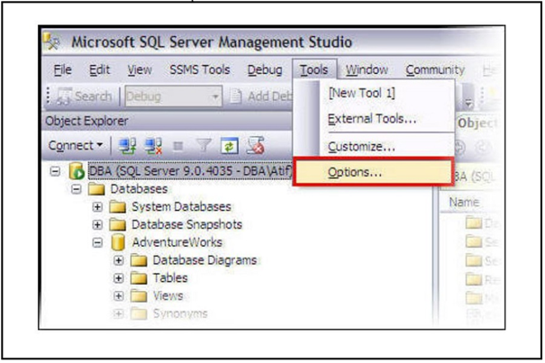Choose Options... from the Tools menu
This screenshot has width=545, height=363.
pos(354,171)
